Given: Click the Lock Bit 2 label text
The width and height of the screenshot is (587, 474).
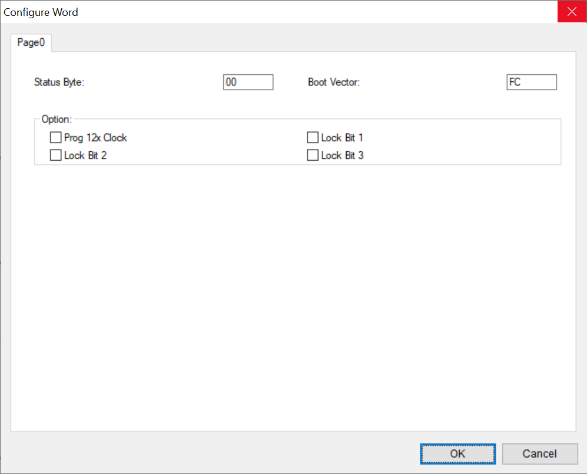Looking at the screenshot, I should pyautogui.click(x=85, y=155).
